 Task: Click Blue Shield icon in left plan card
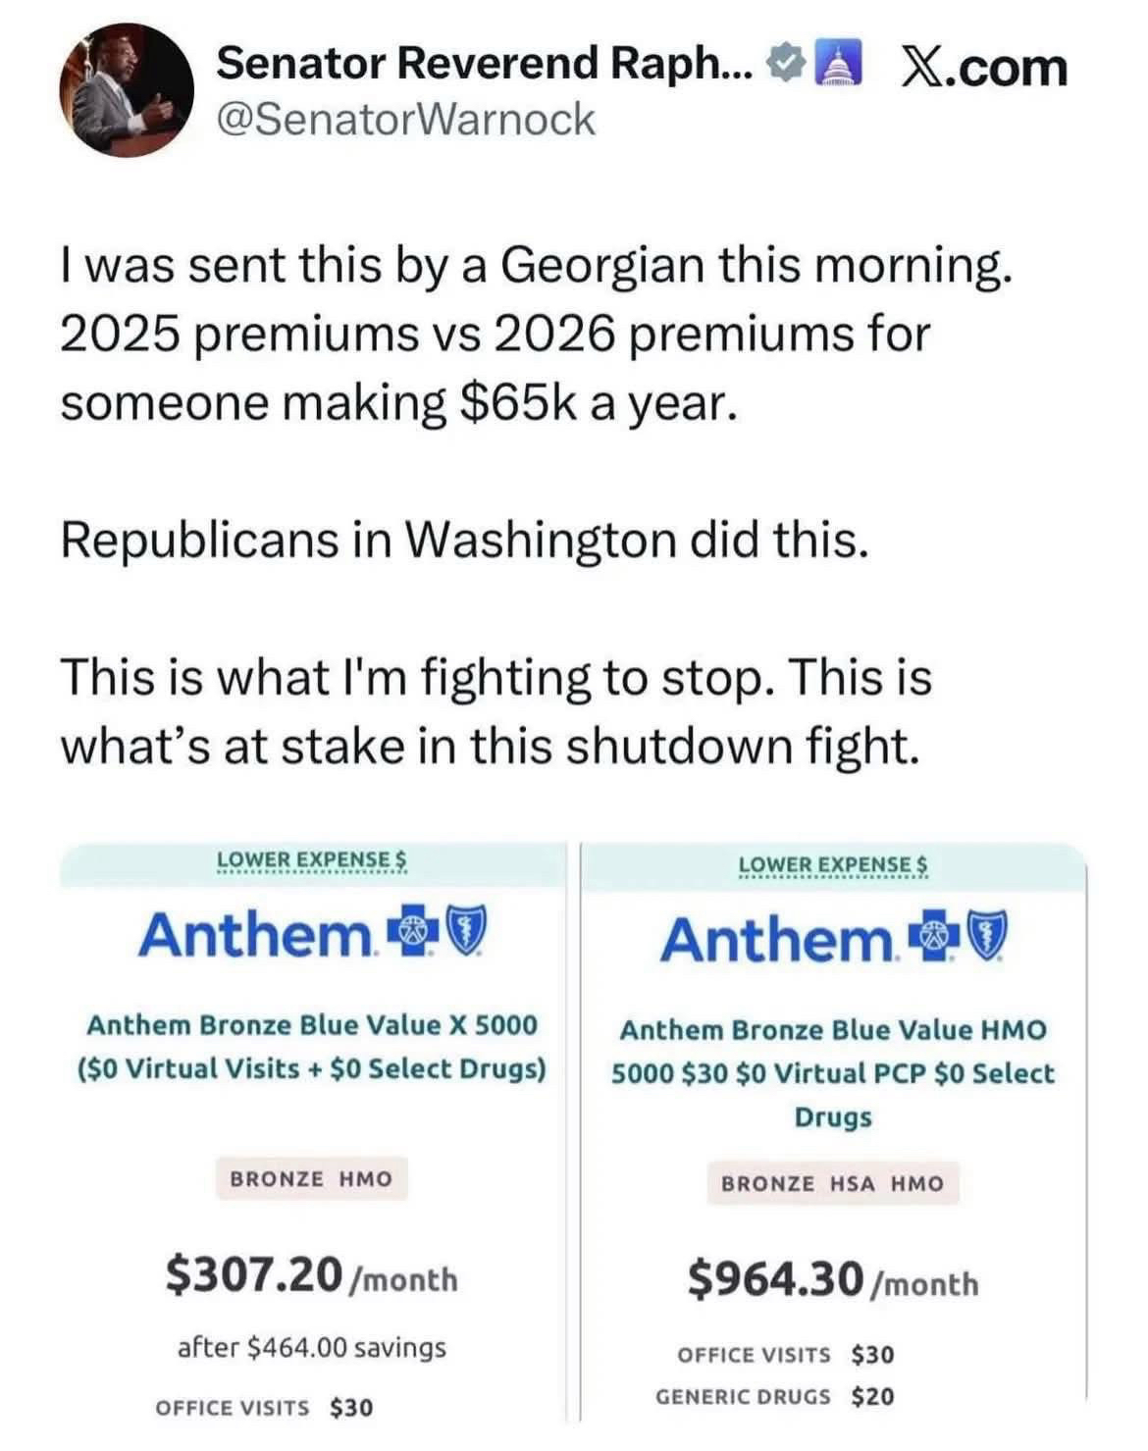(466, 933)
